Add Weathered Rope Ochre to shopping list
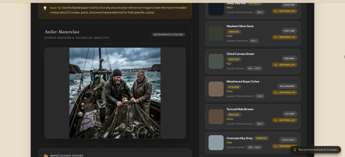The height and width of the screenshot is (157, 345). [284, 92]
